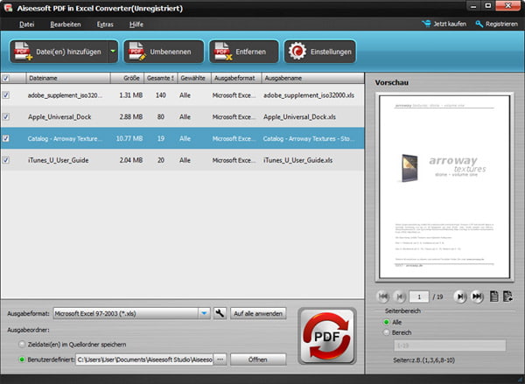Screen dimensions: 525x384
Task: Open the Extras menu
Action: [x=105, y=24]
